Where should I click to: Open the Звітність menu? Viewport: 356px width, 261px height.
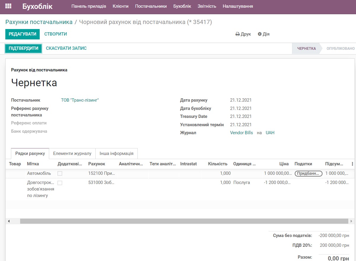pos(207,6)
